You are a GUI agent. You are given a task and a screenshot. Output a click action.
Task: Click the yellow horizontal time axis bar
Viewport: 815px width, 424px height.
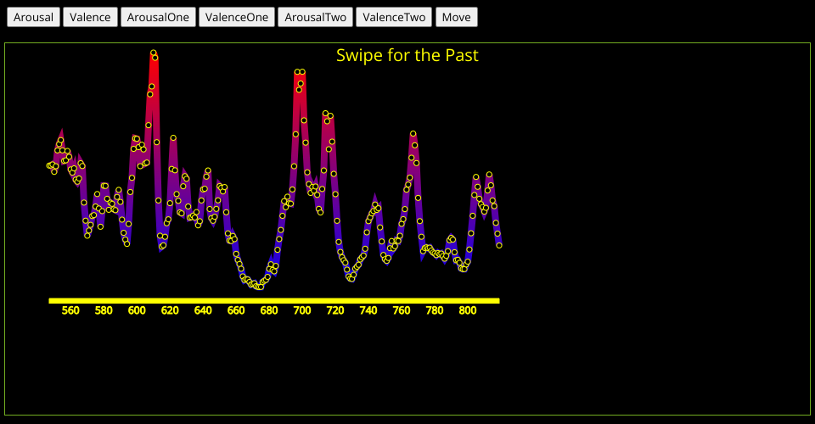pyautogui.click(x=274, y=300)
